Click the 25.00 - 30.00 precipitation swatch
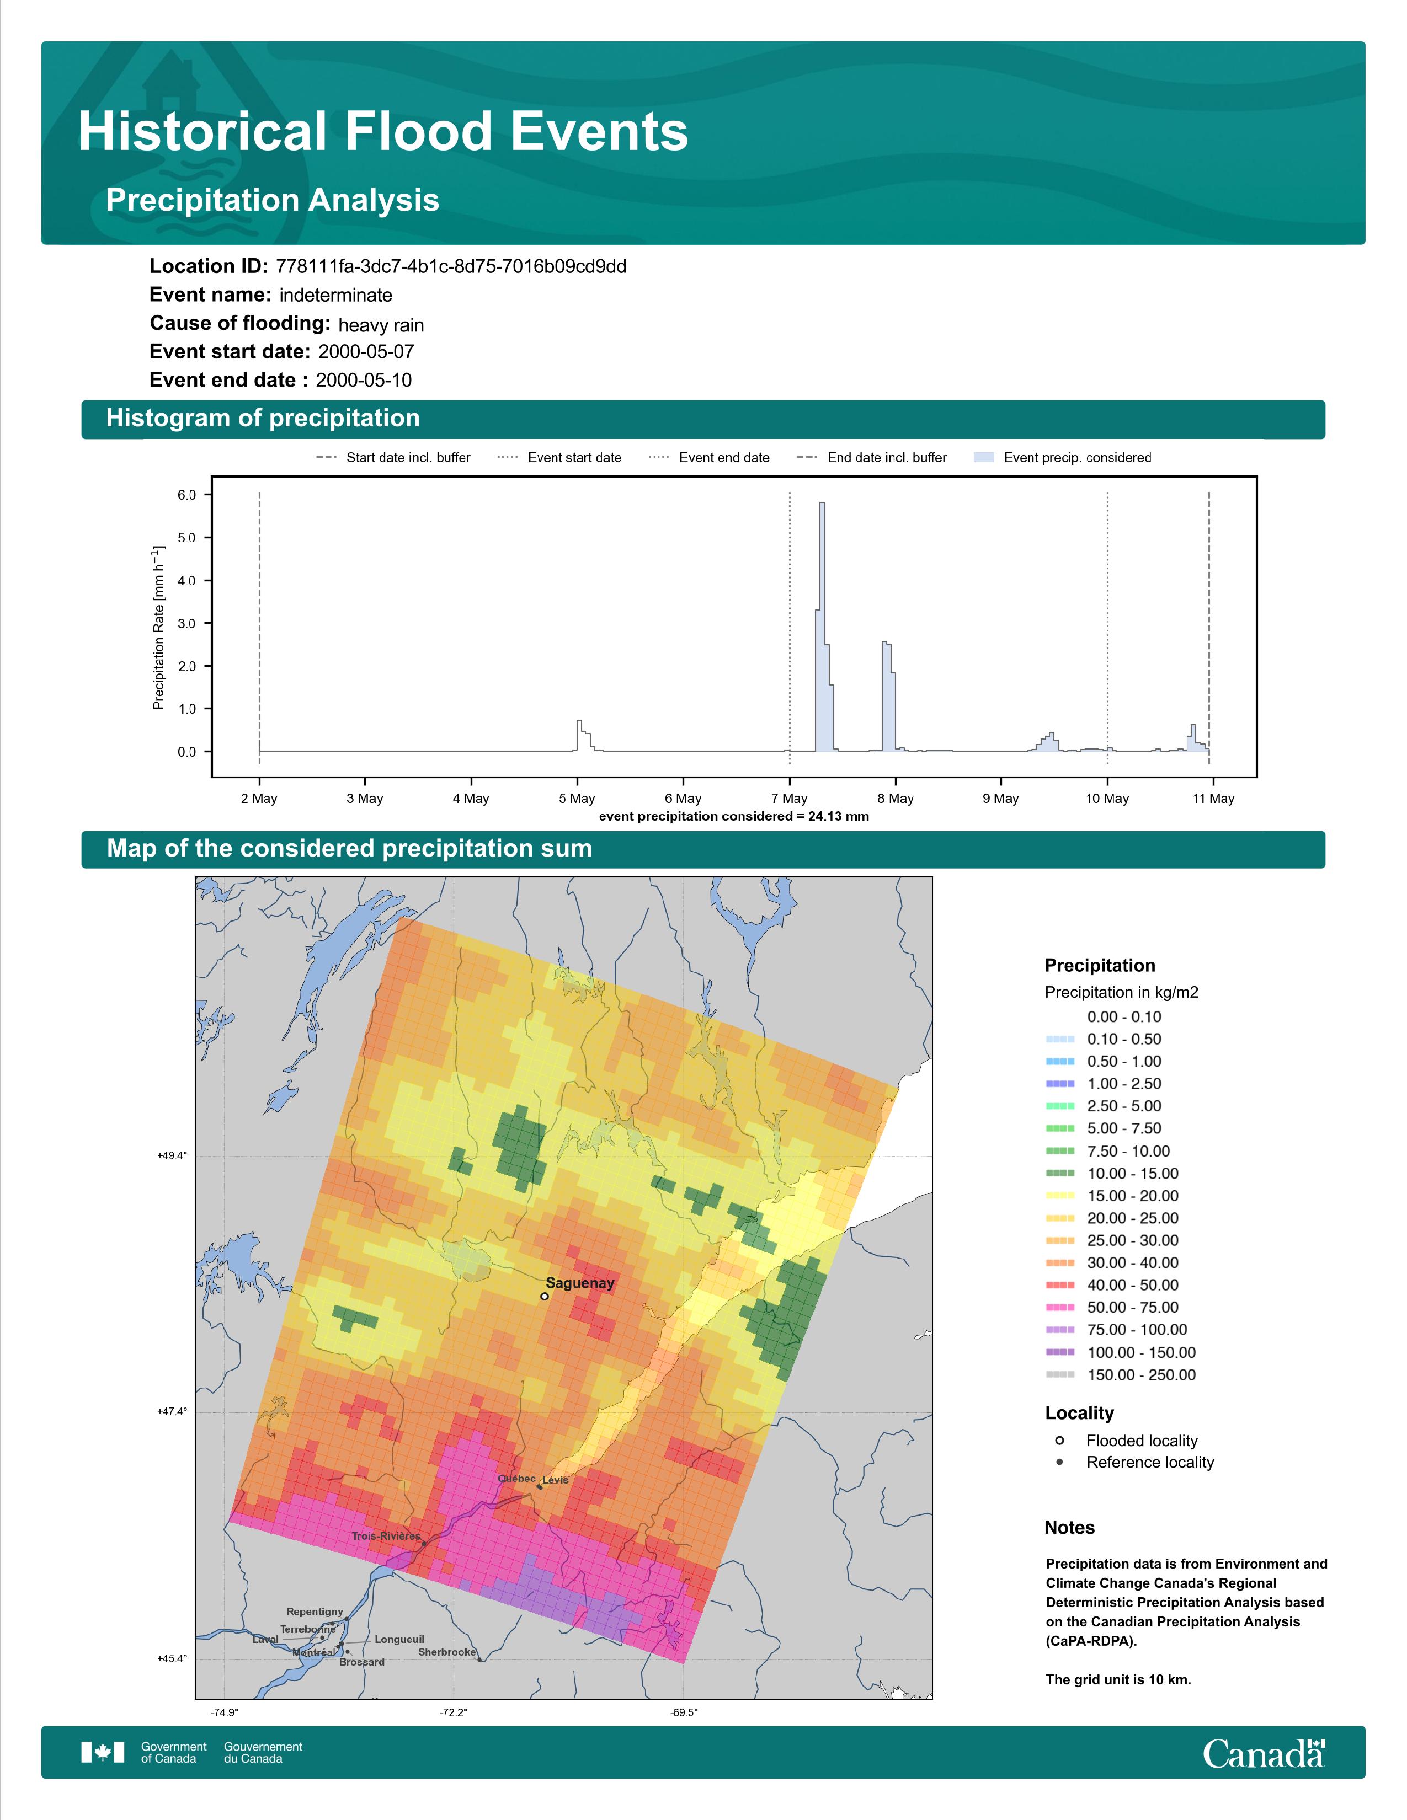 [1060, 1241]
